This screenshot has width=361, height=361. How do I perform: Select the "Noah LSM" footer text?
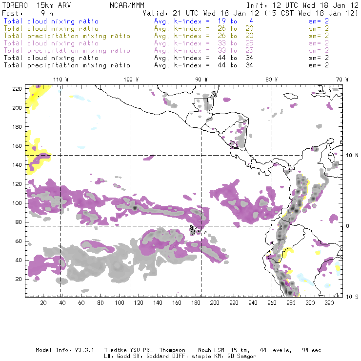pyautogui.click(x=211, y=350)
